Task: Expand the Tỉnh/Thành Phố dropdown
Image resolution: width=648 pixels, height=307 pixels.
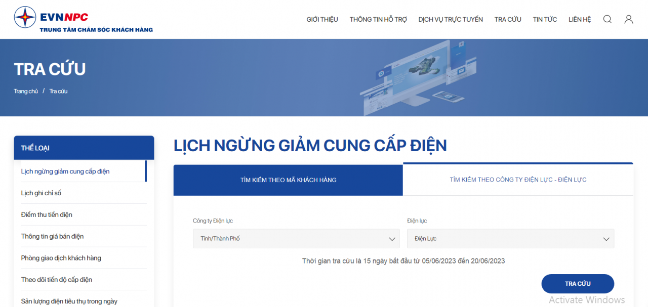Action: (x=296, y=238)
